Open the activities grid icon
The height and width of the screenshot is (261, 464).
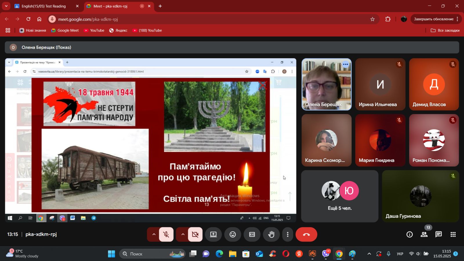[453, 234]
